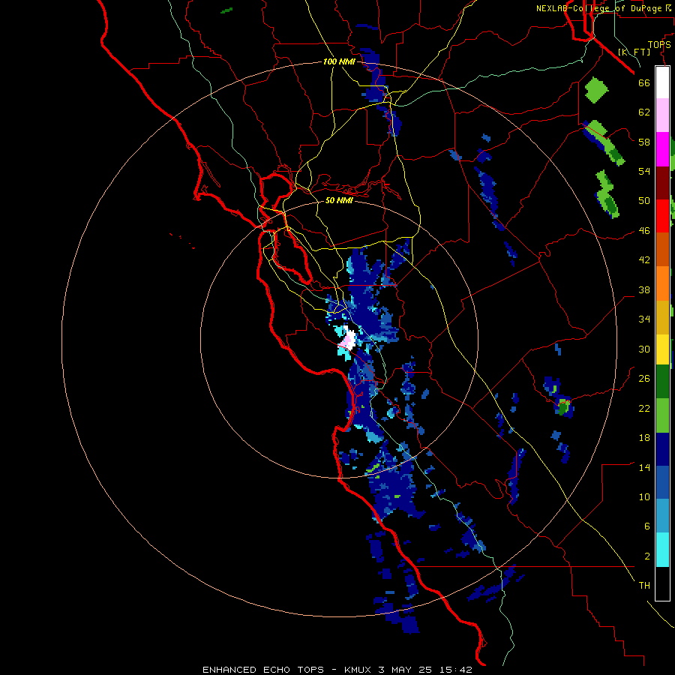Viewport: 675px width, 675px height.
Task: Select the light blue legend swatch
Action: 662,516
